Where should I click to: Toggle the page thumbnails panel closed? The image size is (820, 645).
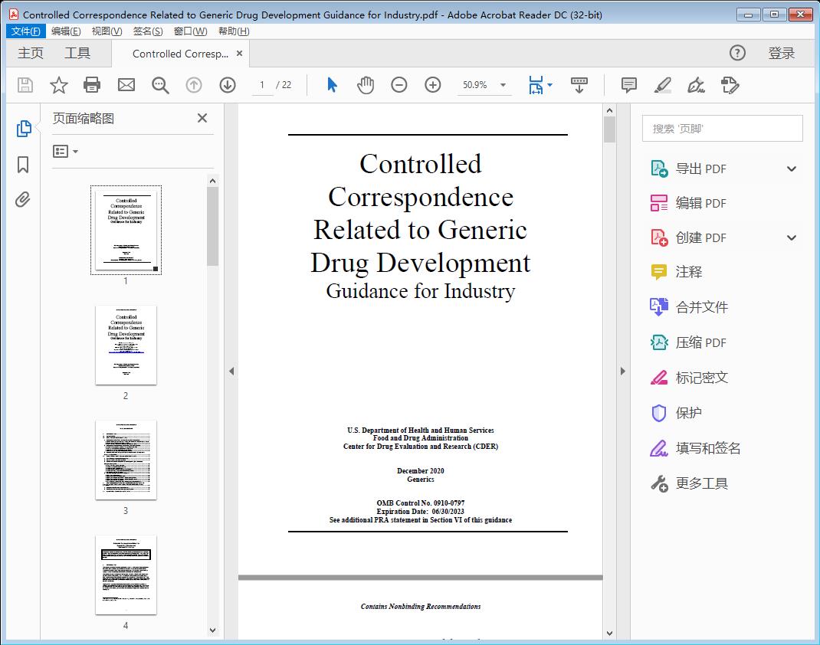(x=202, y=118)
